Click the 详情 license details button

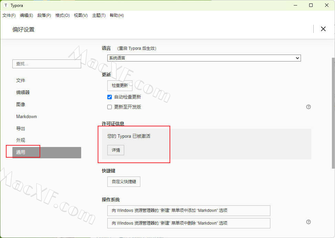tap(116, 150)
